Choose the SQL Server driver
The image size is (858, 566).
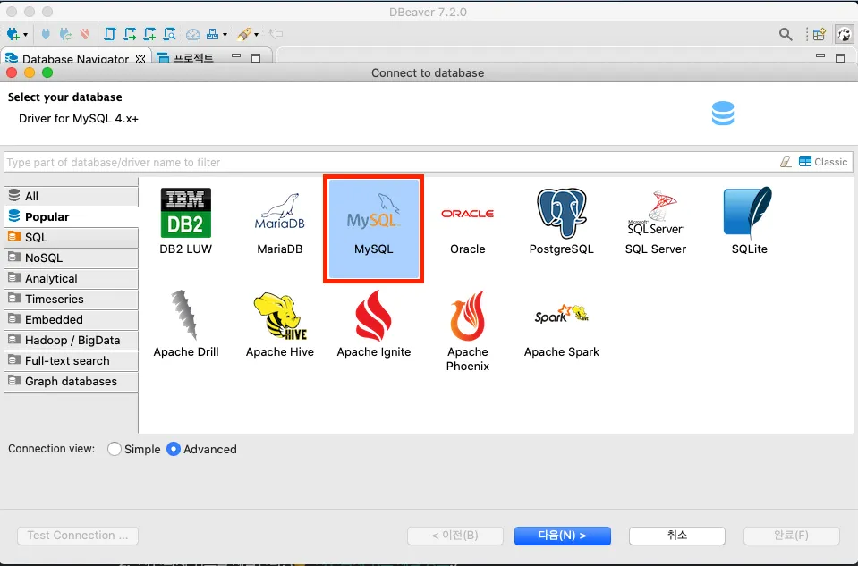(x=656, y=222)
